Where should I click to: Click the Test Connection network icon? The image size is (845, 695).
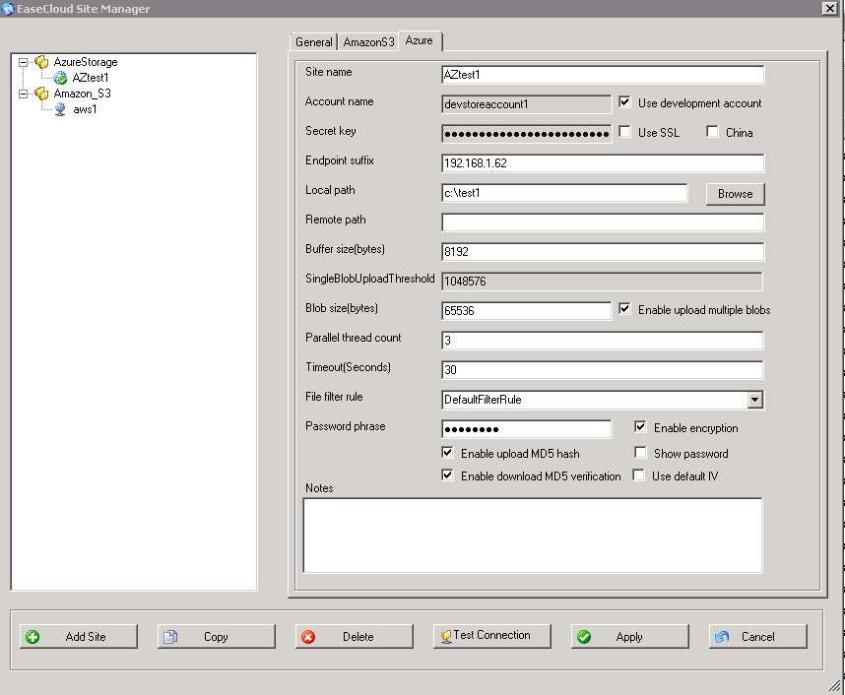coord(446,636)
